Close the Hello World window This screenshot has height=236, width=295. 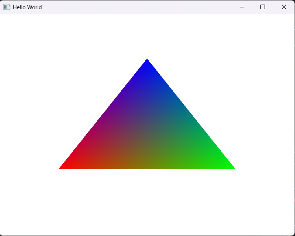click(x=284, y=7)
